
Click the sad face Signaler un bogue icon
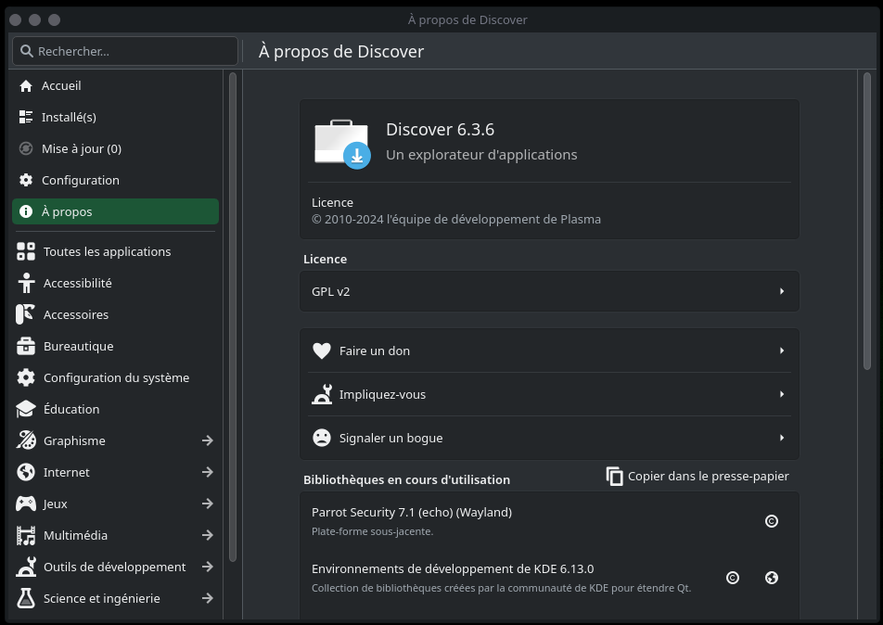point(322,438)
